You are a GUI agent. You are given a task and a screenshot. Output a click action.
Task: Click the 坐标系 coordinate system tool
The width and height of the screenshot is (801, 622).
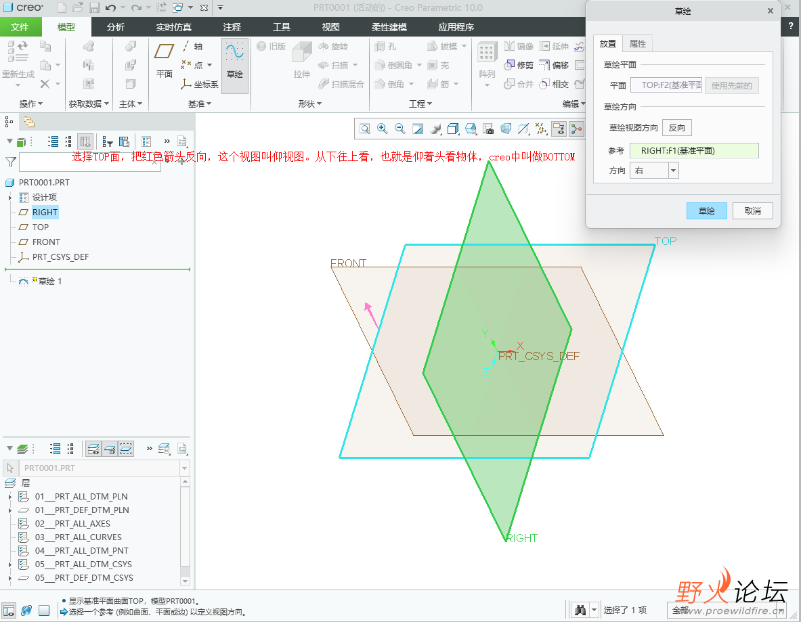[199, 84]
